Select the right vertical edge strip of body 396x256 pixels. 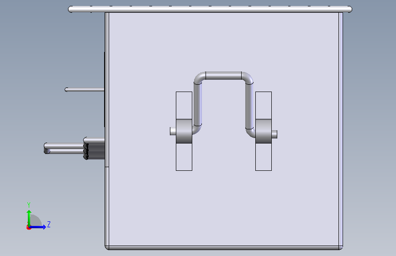[x=341, y=129]
